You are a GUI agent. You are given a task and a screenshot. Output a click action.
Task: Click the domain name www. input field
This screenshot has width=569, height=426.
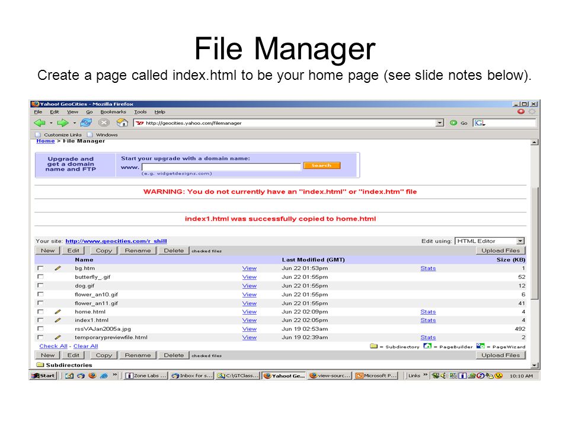221,167
